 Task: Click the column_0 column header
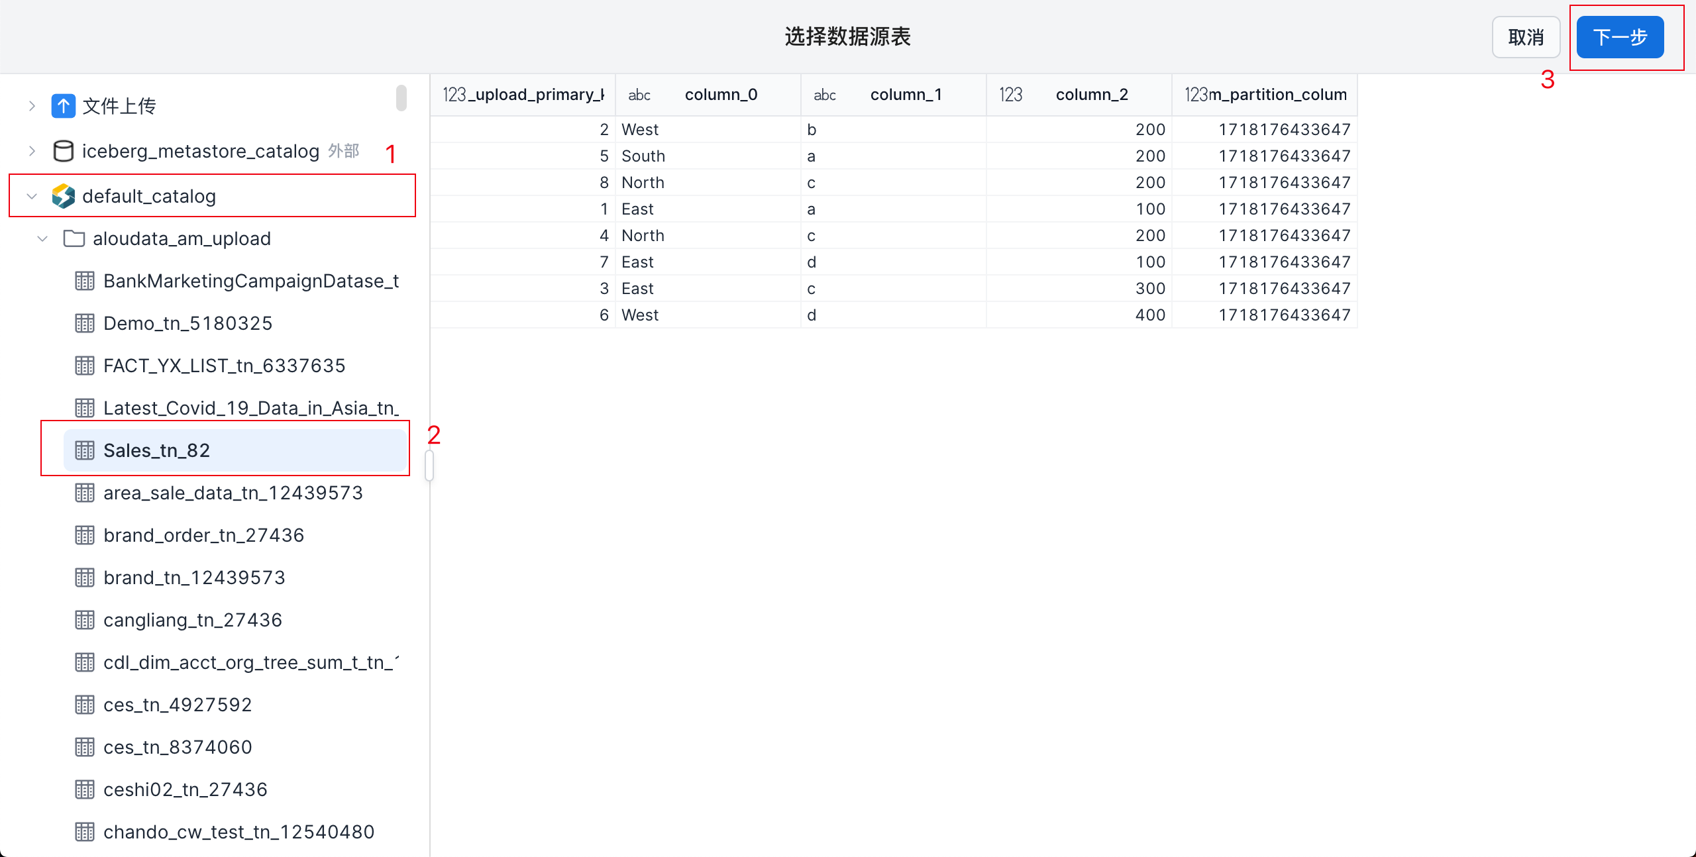pyautogui.click(x=721, y=95)
